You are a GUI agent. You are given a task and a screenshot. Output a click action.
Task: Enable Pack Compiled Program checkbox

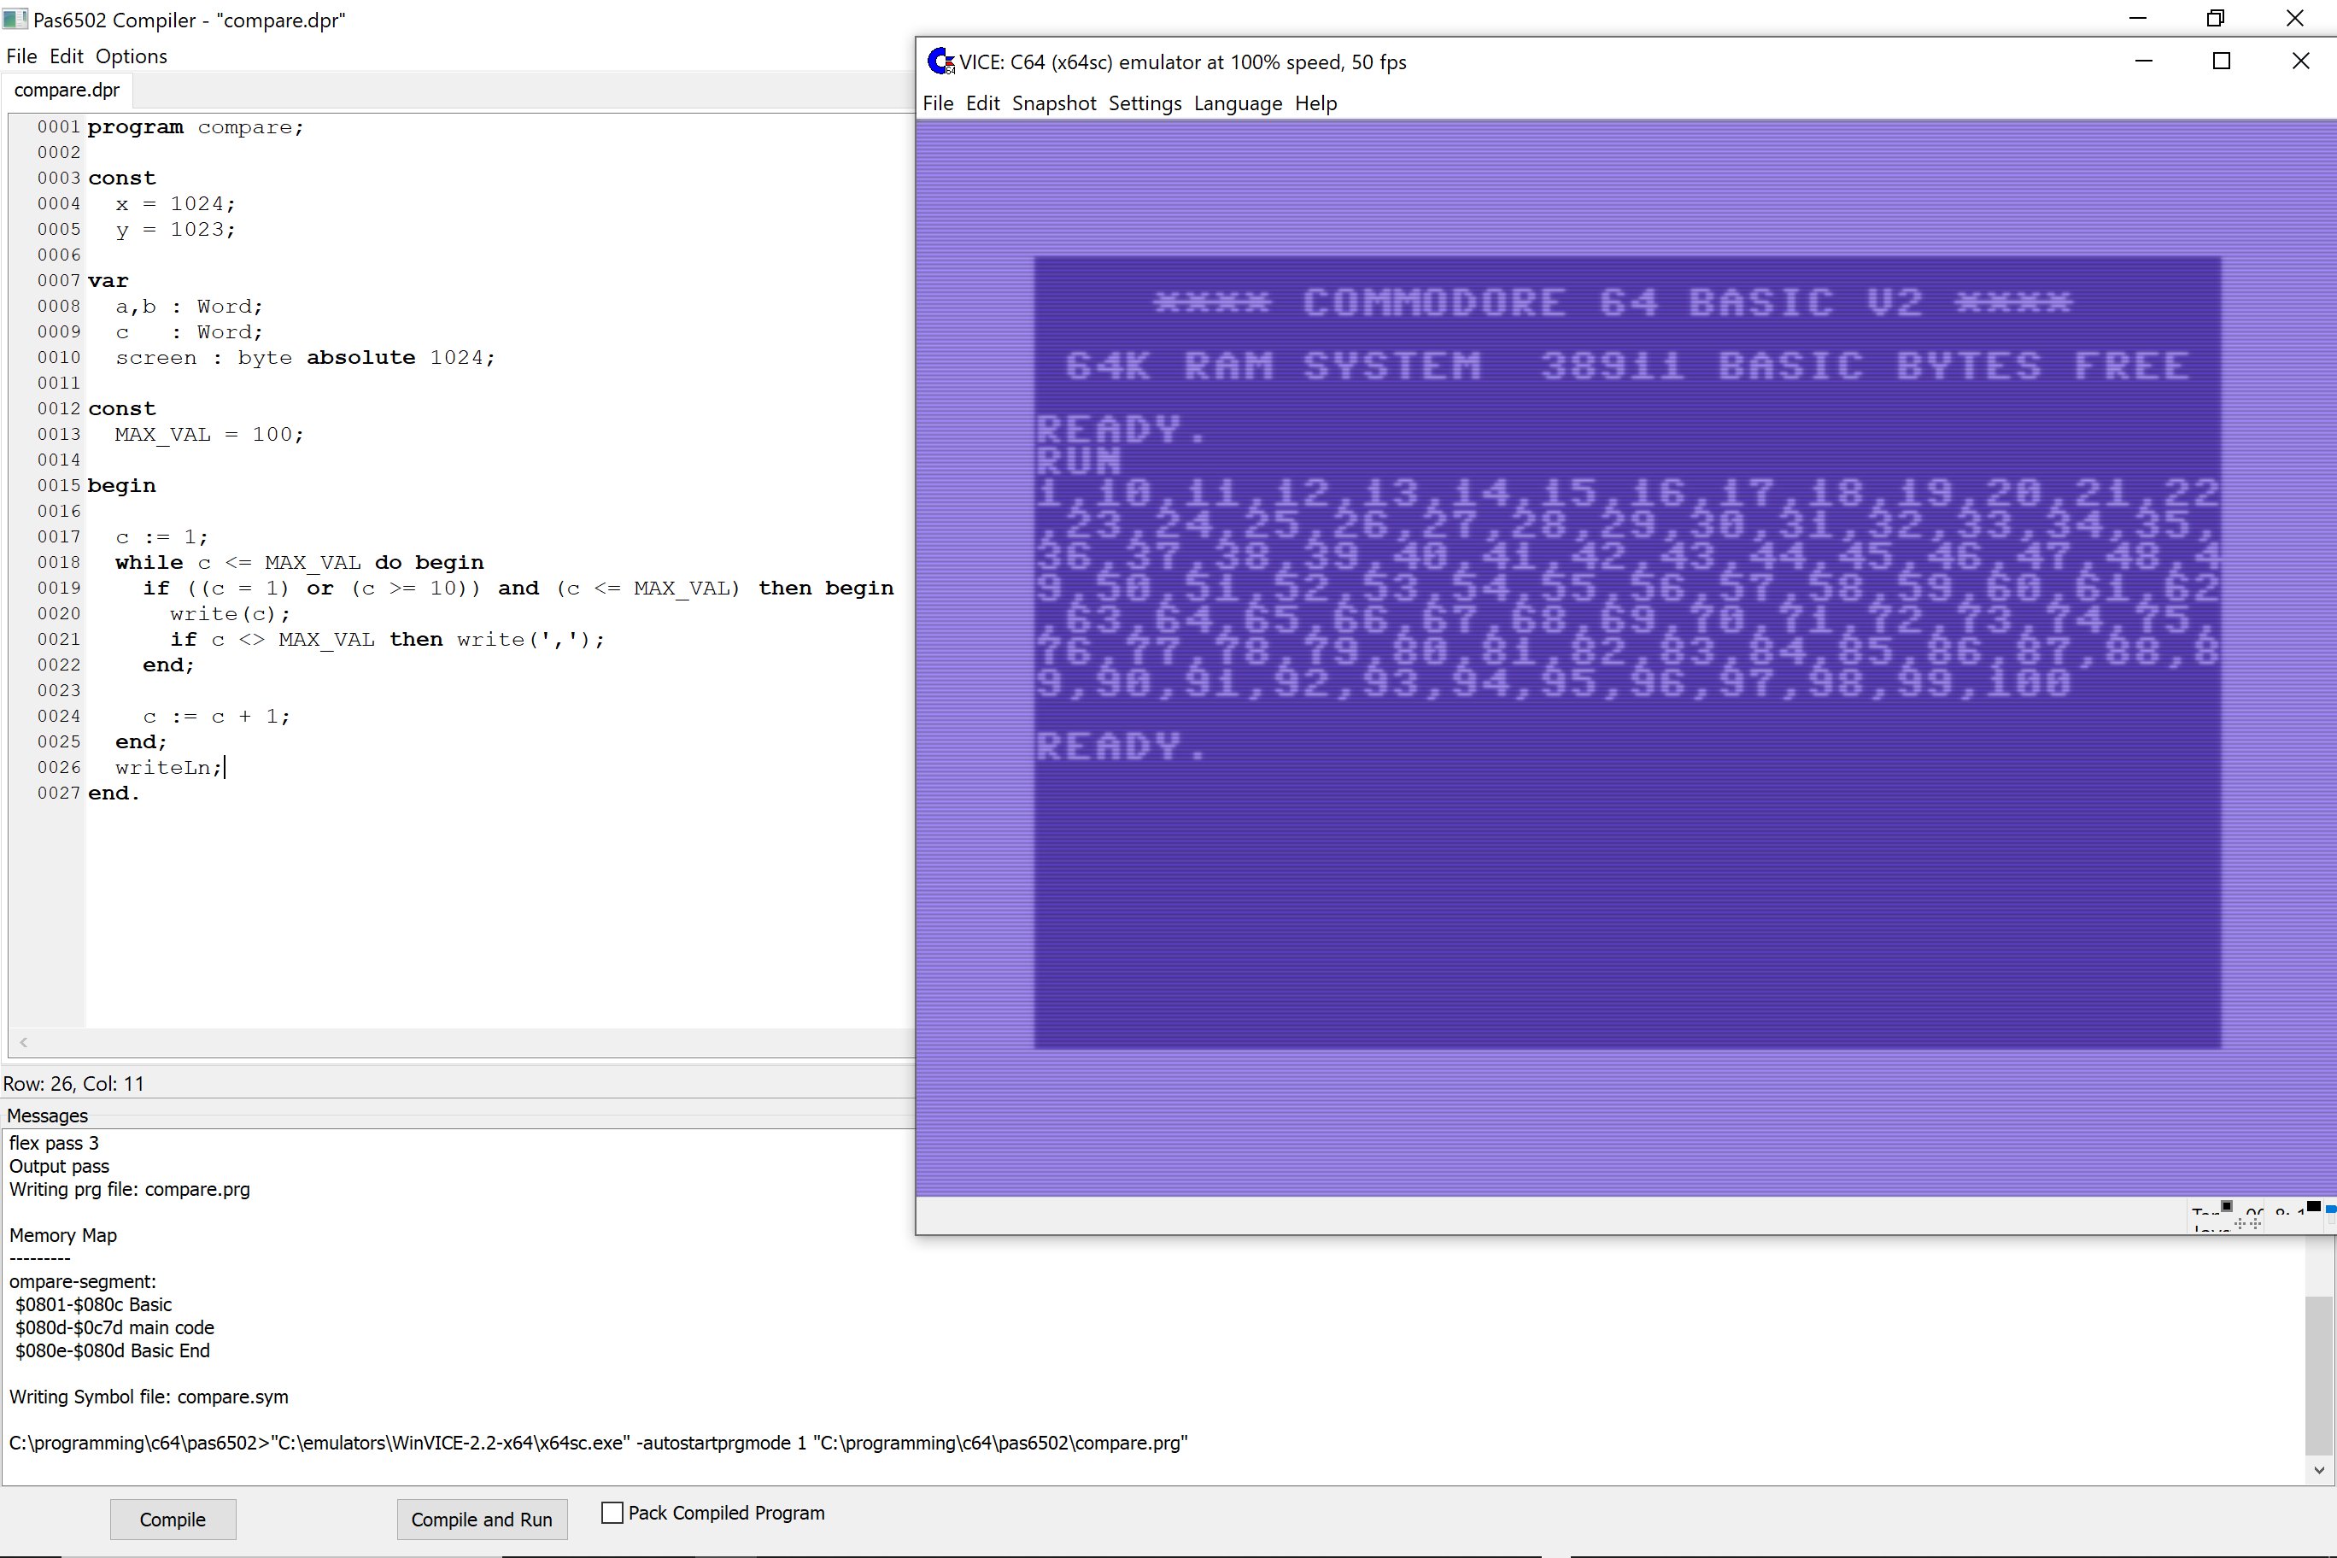(x=612, y=1512)
